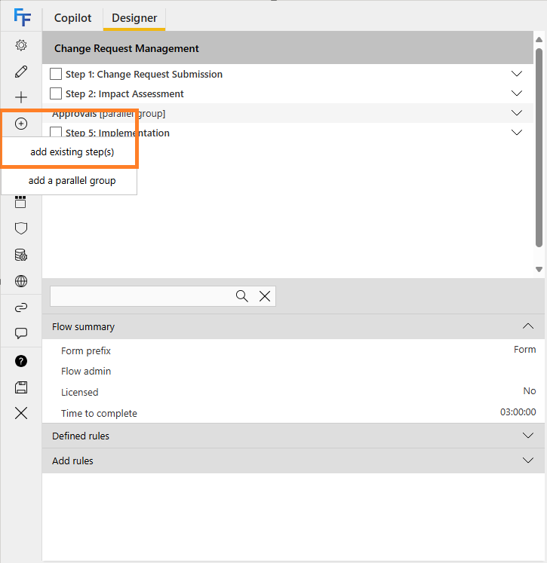Screen dimensions: 547x563
Task: Choose add existing step(s) menu option
Action: click(x=72, y=152)
